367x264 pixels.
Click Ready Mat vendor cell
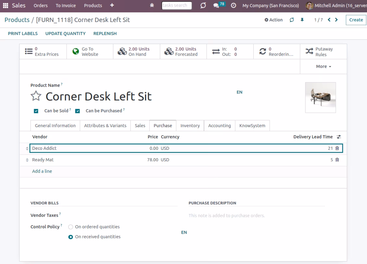pos(43,160)
